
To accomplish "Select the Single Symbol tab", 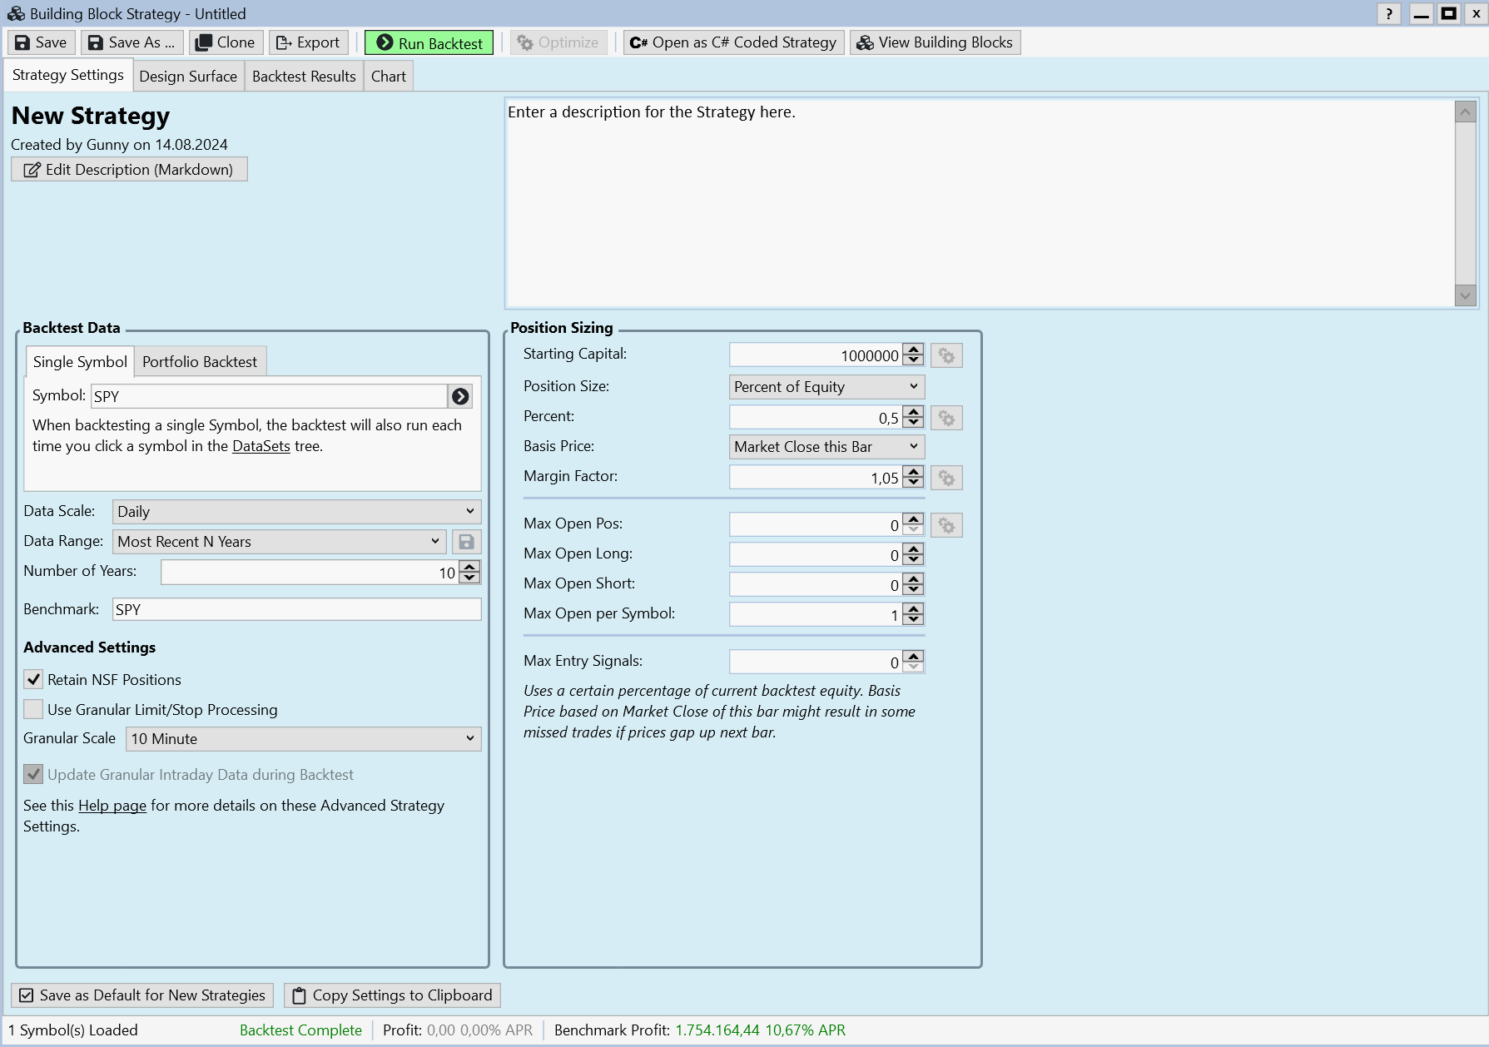I will tap(80, 362).
